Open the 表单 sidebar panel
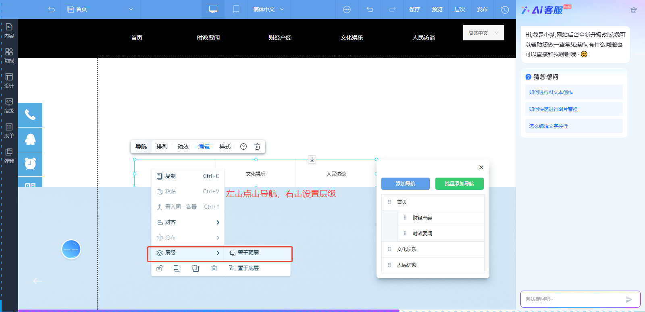The width and height of the screenshot is (645, 312). click(x=9, y=131)
